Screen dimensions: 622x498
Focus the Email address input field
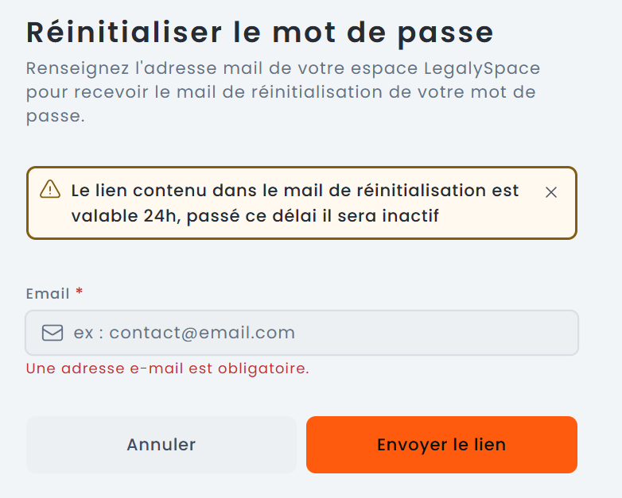pos(318,333)
